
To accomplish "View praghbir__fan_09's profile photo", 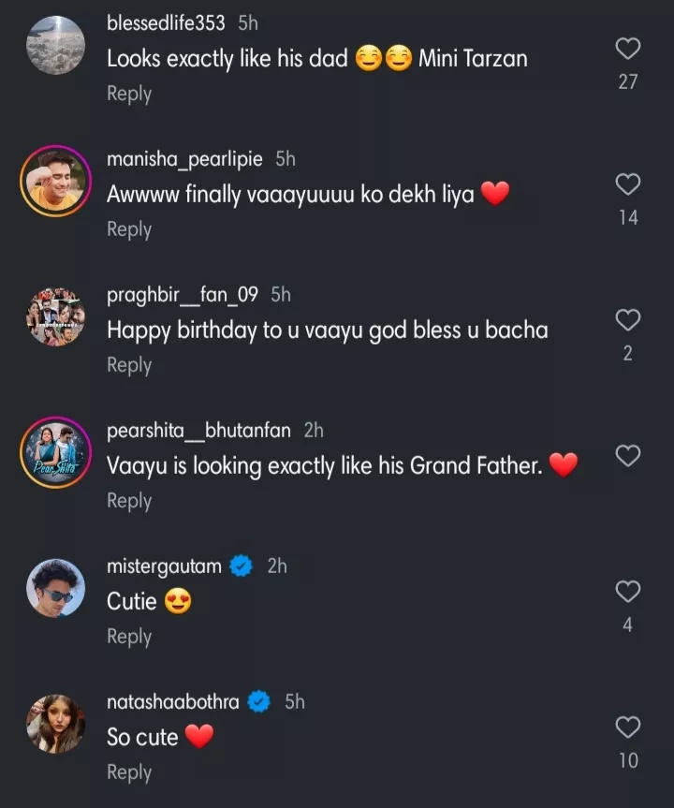I will (56, 316).
